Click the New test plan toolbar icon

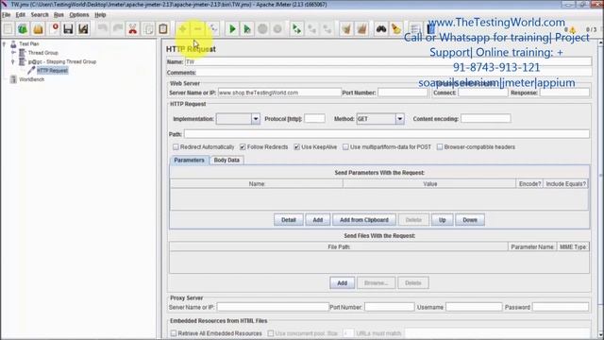8,29
